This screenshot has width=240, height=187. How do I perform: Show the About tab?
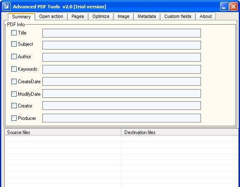(206, 16)
